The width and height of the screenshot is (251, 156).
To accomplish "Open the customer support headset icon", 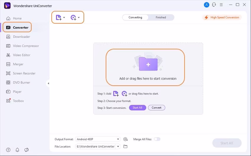I will (214, 5).
